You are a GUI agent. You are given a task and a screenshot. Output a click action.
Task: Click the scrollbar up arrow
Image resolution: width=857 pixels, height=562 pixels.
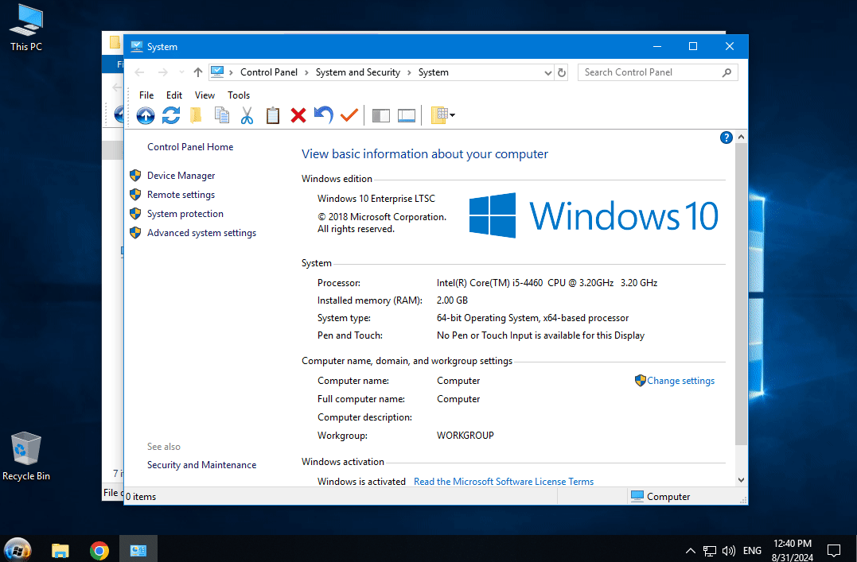coord(741,137)
